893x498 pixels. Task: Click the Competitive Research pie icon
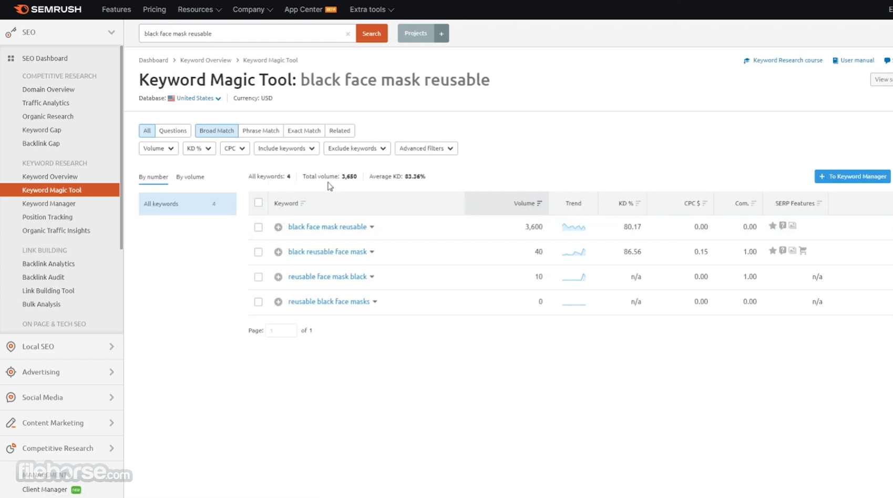11,448
